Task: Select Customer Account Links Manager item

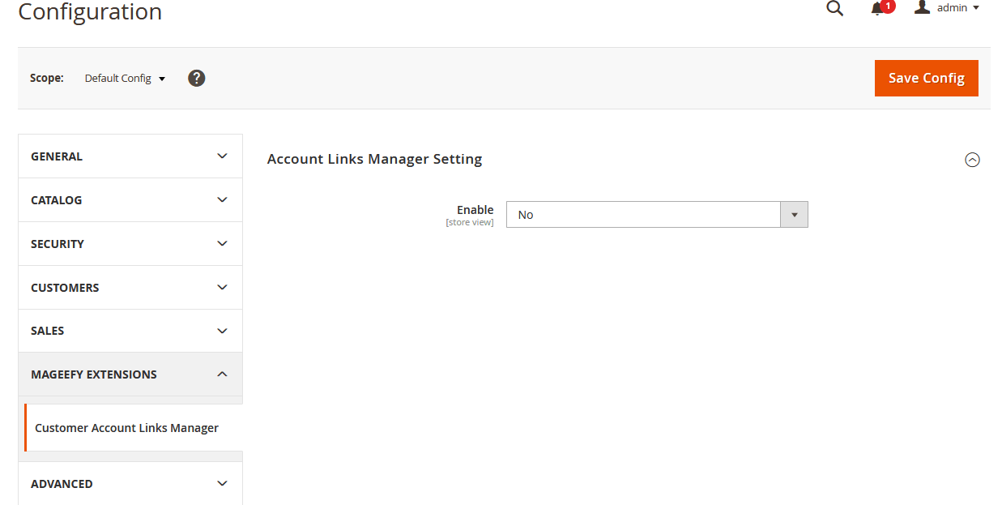Action: (x=126, y=428)
